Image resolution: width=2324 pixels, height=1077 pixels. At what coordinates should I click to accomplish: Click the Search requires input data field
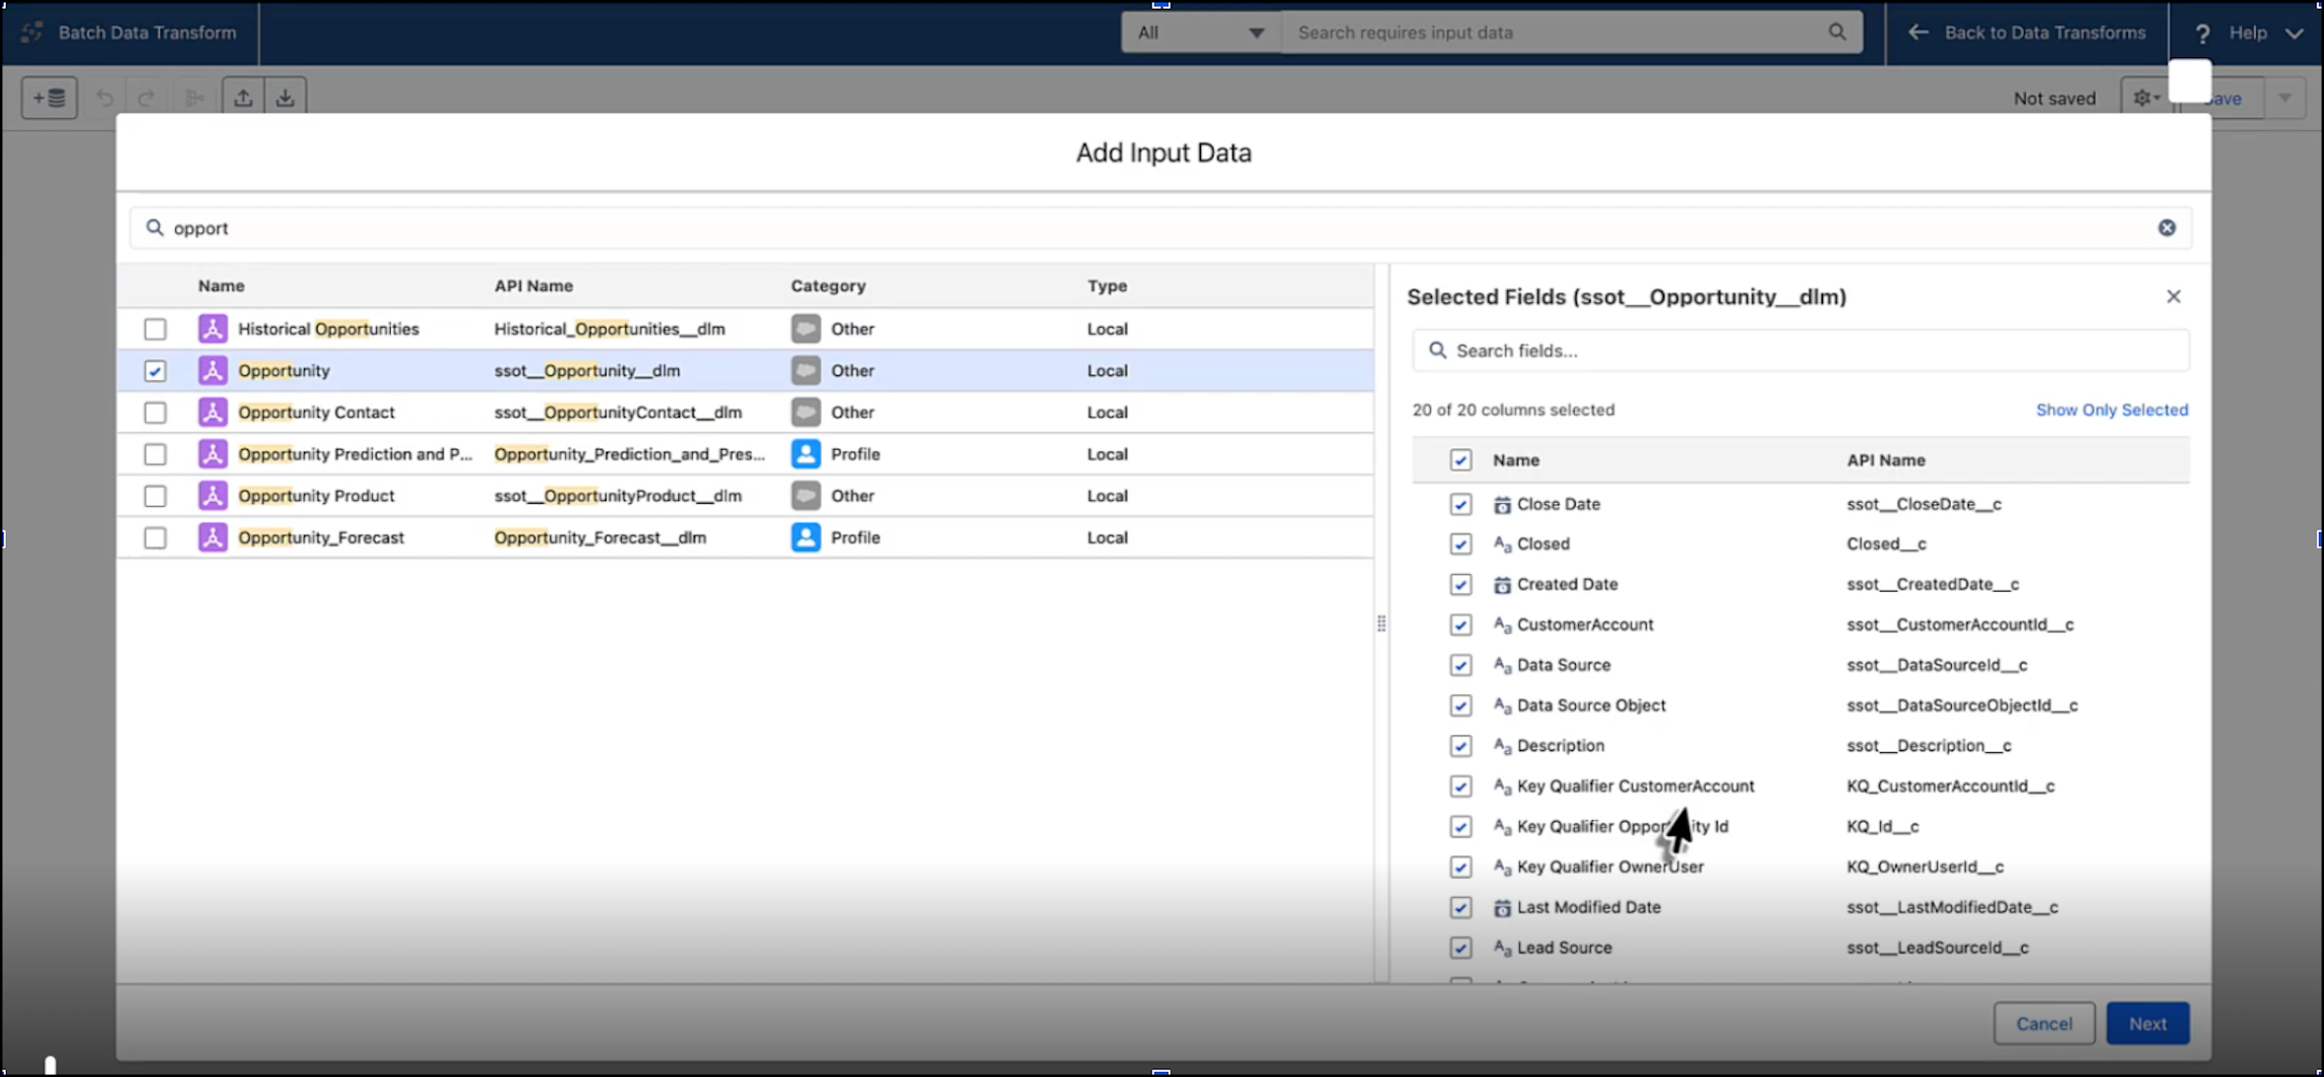point(1572,32)
